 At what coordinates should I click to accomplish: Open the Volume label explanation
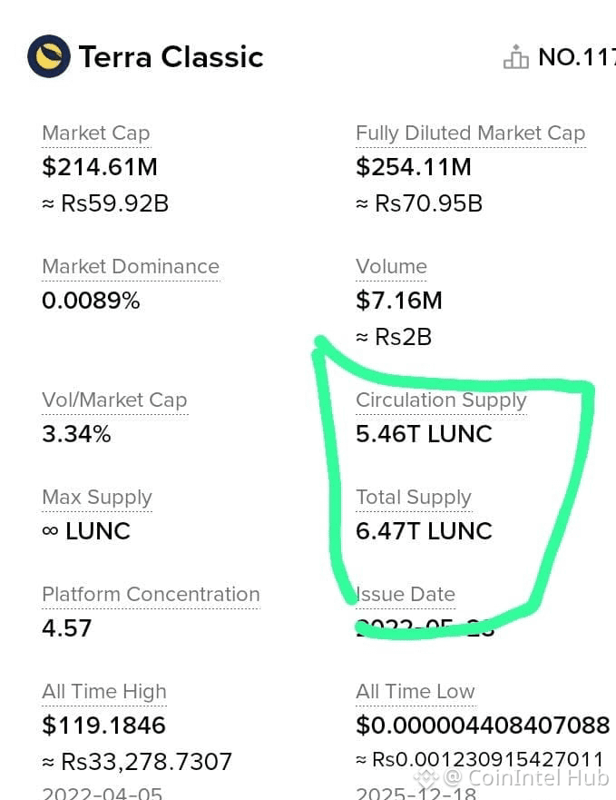tap(391, 266)
